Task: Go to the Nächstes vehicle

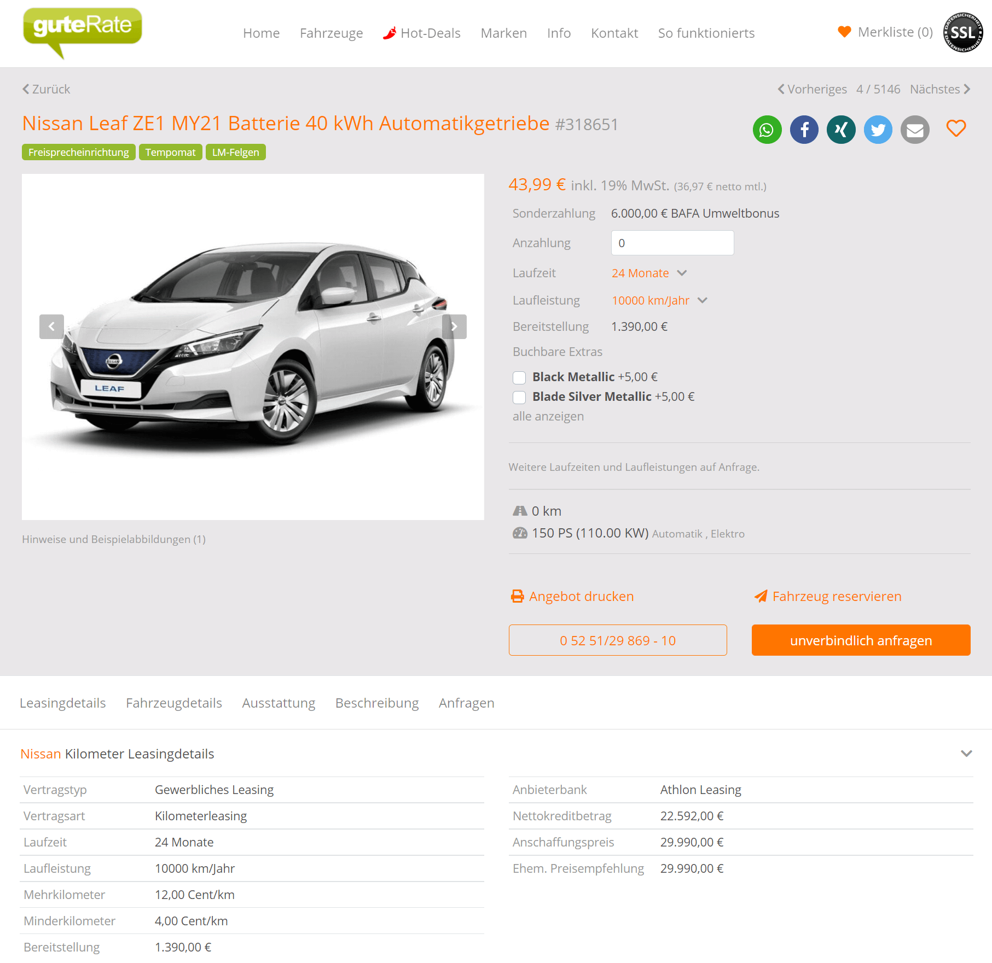Action: click(940, 89)
